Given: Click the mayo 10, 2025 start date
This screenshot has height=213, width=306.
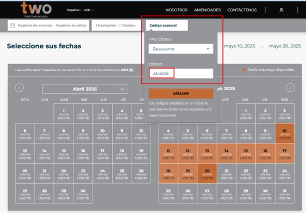Looking at the screenshot, I should point(240,46).
